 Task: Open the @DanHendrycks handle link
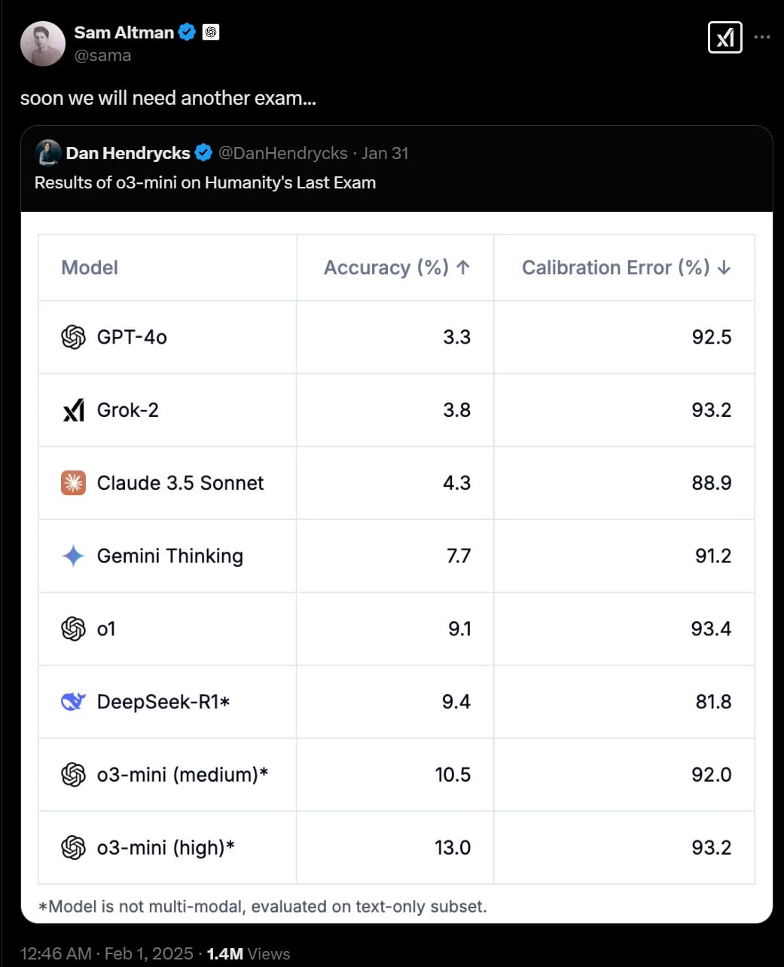(283, 153)
